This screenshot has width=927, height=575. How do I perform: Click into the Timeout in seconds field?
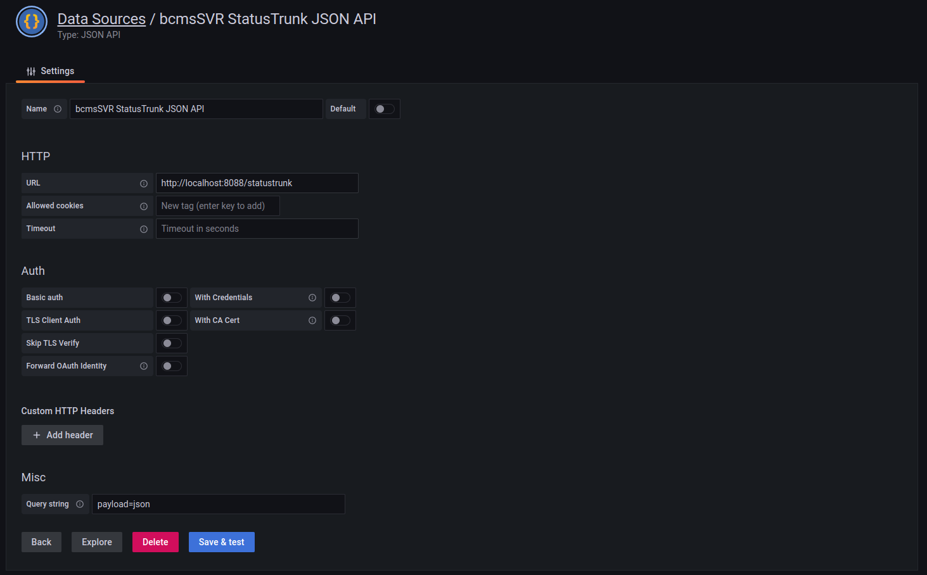(257, 229)
